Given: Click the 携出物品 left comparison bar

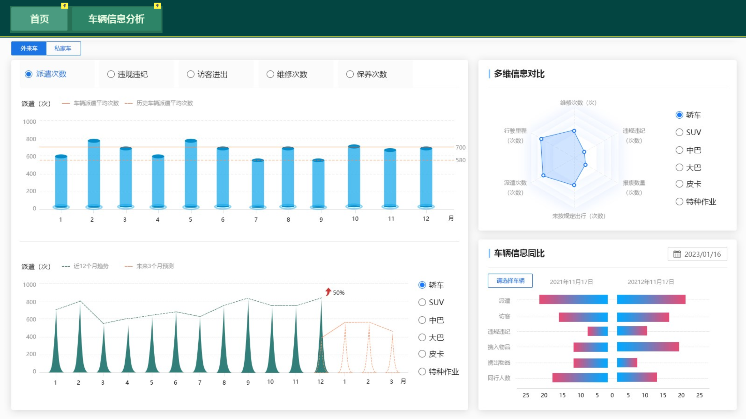Looking at the screenshot, I should pos(590,363).
